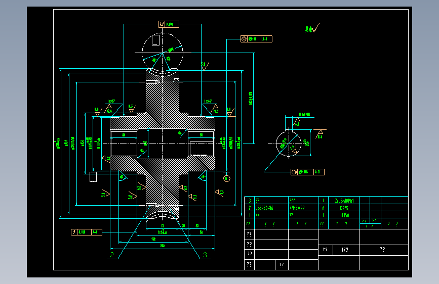Select the keyway detail circle view
This screenshot has width=439, height=284.
pyautogui.click(x=289, y=144)
